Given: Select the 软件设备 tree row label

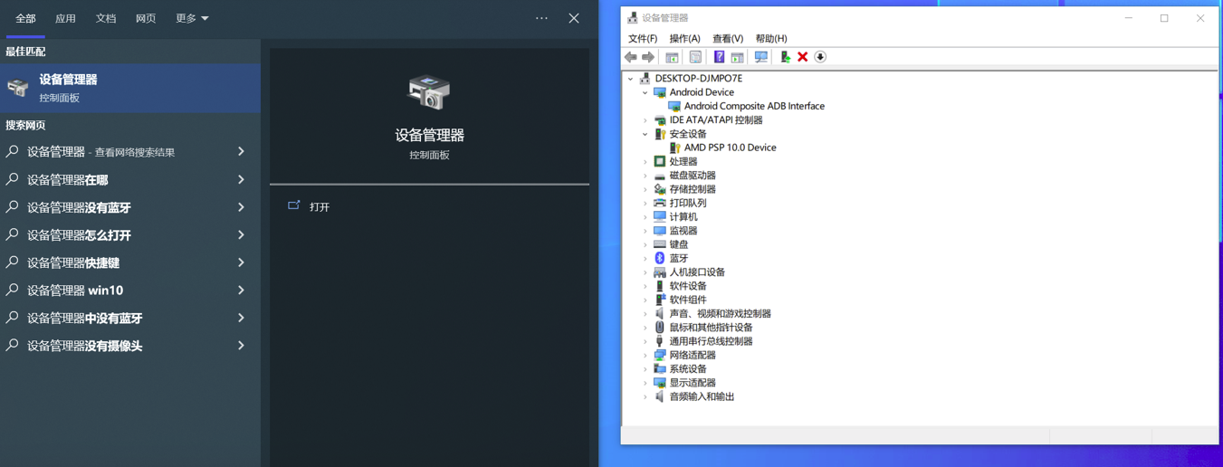Looking at the screenshot, I should 688,286.
